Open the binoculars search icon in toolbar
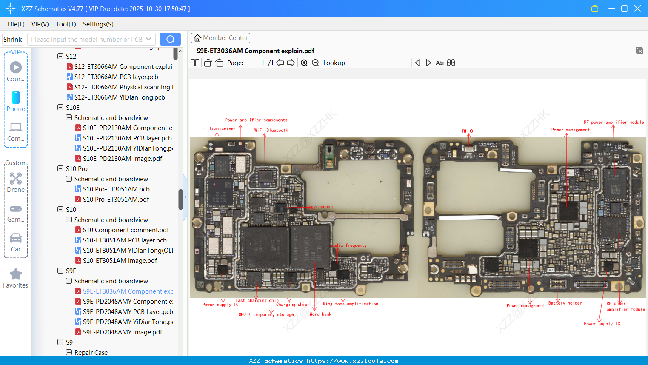Viewport: 648px width, 365px height. (x=451, y=63)
